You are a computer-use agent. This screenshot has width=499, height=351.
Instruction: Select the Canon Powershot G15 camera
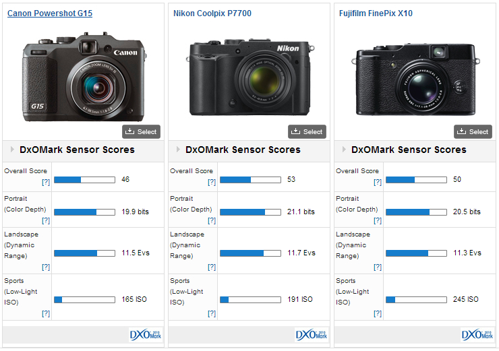(x=141, y=132)
